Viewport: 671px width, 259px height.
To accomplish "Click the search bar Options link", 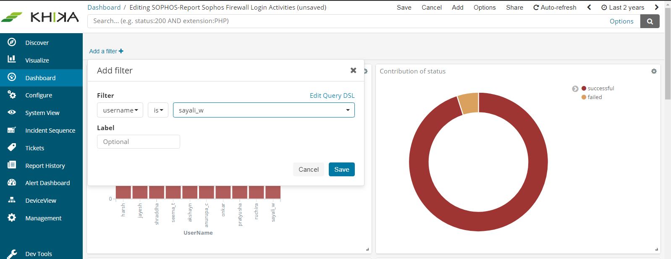I will pos(621,21).
